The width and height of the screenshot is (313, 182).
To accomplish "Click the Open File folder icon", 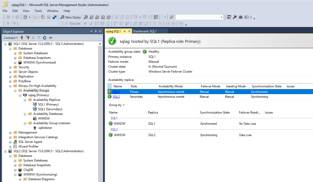I will 43,17.
